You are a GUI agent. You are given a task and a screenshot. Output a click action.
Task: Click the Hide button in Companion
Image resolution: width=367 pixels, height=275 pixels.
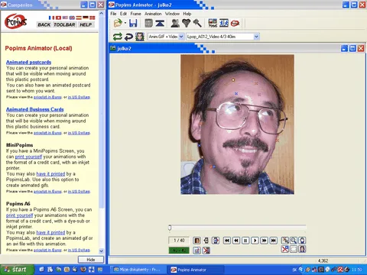91,260
